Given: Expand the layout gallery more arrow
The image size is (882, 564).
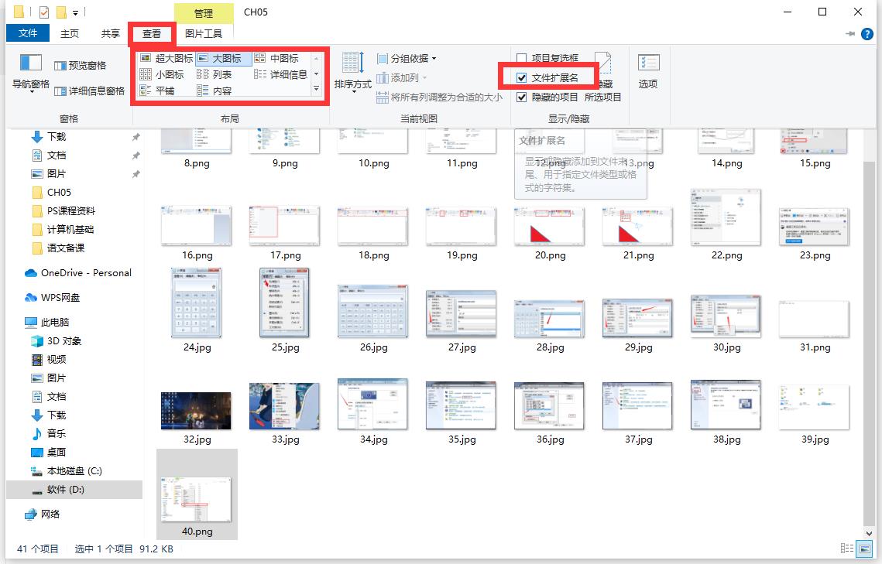Looking at the screenshot, I should [316, 90].
